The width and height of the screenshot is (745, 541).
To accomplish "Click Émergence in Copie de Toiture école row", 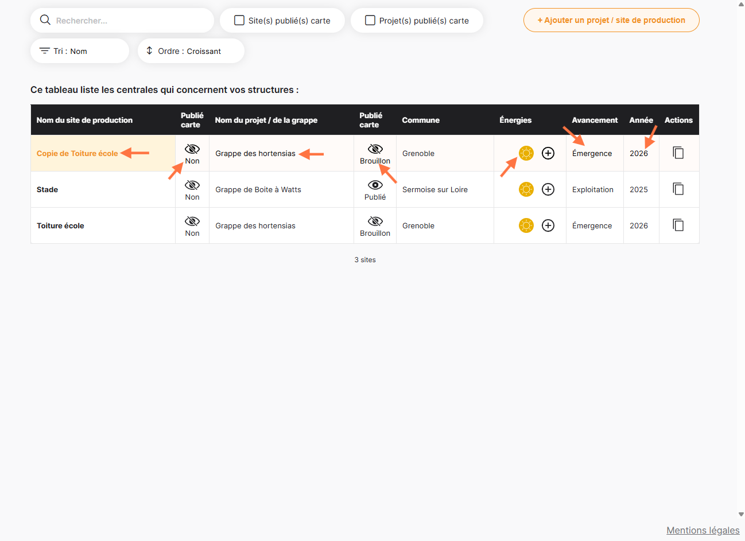I will tap(592, 153).
